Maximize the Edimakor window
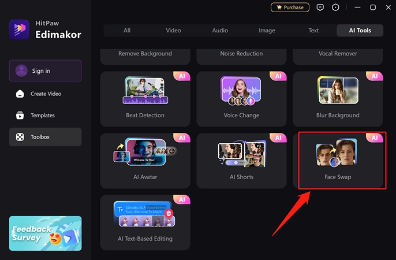396x260 pixels. [x=373, y=8]
